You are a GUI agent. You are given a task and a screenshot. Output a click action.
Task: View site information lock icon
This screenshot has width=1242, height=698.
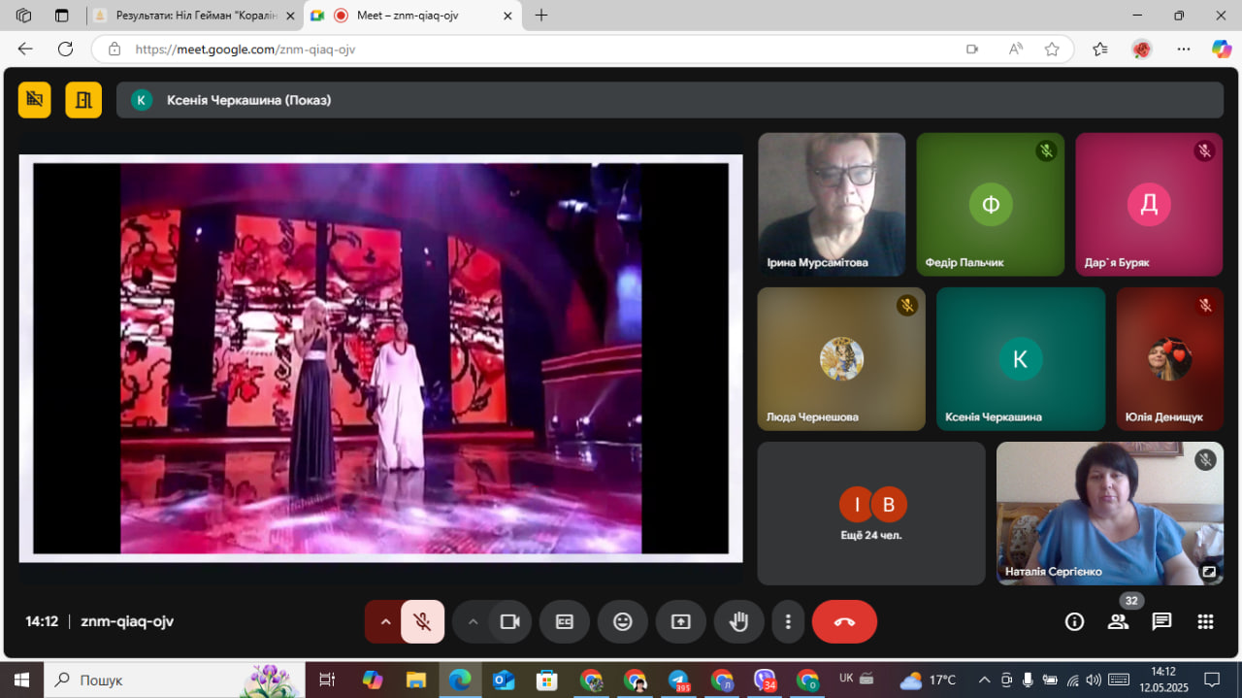(114, 49)
